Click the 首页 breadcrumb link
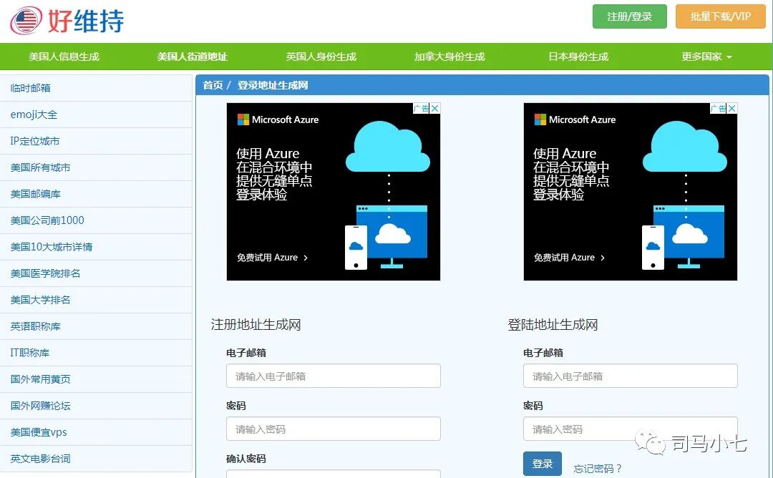 (x=213, y=85)
